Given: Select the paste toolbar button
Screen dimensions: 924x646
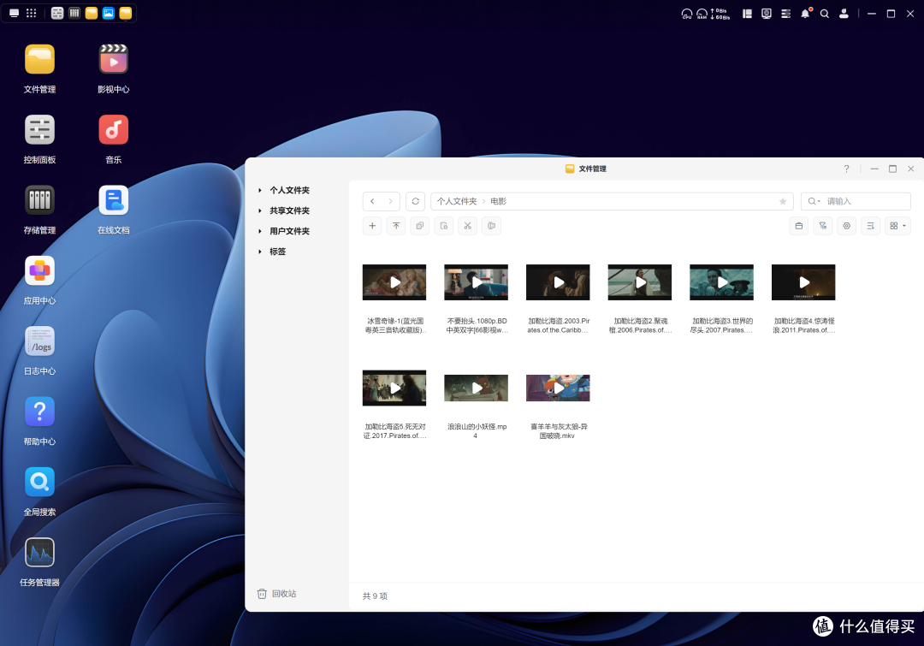Looking at the screenshot, I should click(444, 226).
